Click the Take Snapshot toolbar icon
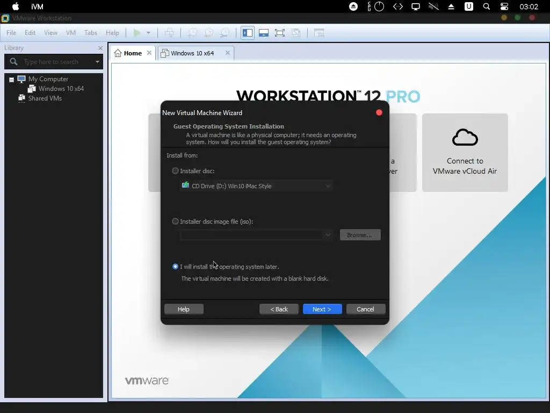The height and width of the screenshot is (413, 550). pyautogui.click(x=193, y=33)
